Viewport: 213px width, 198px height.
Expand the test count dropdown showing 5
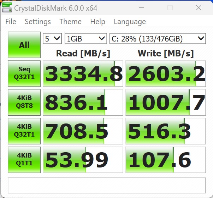click(52, 39)
